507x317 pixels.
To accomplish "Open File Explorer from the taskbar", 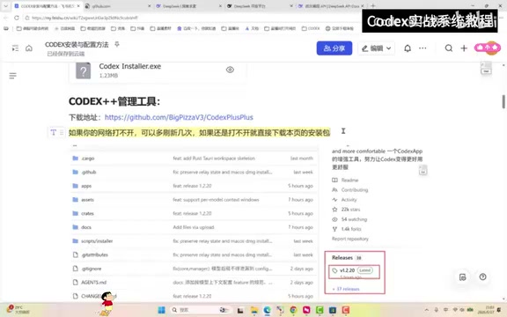I will (x=254, y=310).
